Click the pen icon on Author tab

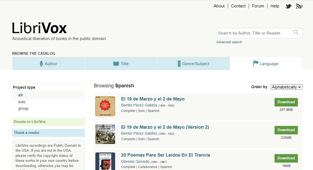pyautogui.click(x=41, y=64)
